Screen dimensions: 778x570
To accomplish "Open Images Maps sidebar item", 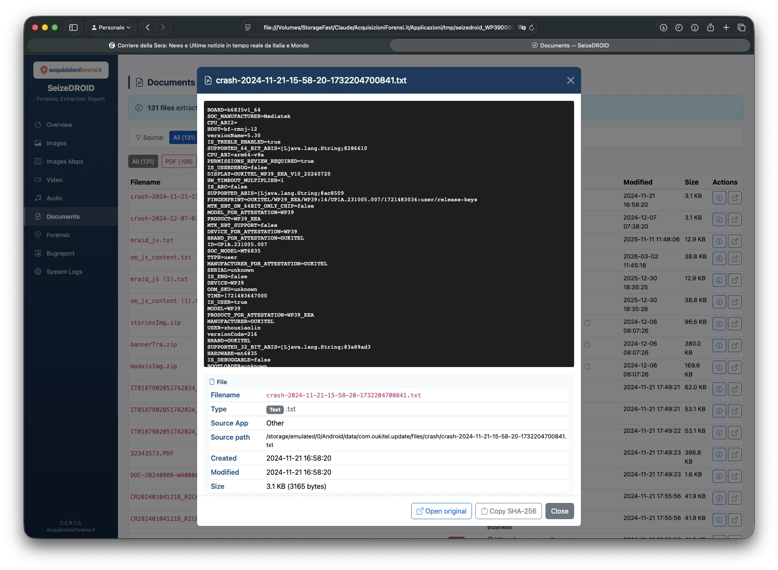I will pos(65,162).
